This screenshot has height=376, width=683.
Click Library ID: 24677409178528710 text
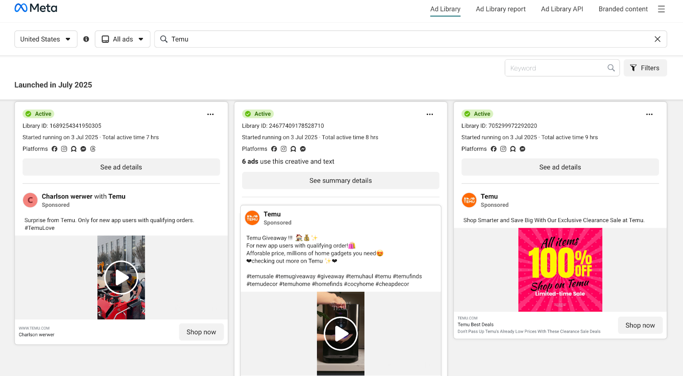click(283, 126)
